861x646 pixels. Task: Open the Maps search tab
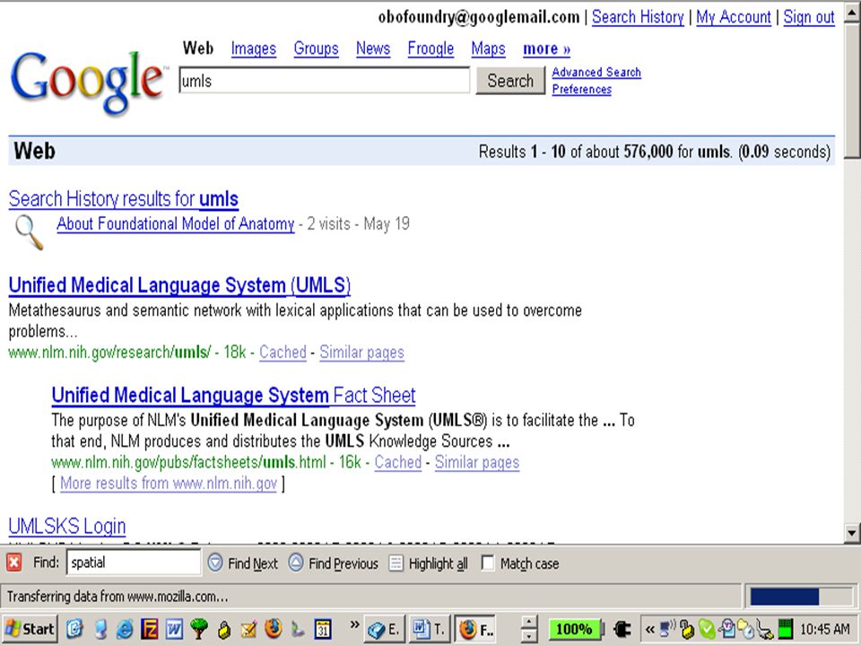(488, 48)
